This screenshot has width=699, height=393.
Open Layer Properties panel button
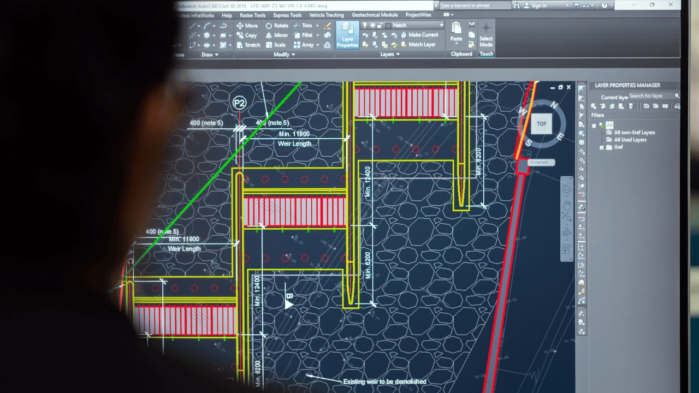[x=347, y=35]
